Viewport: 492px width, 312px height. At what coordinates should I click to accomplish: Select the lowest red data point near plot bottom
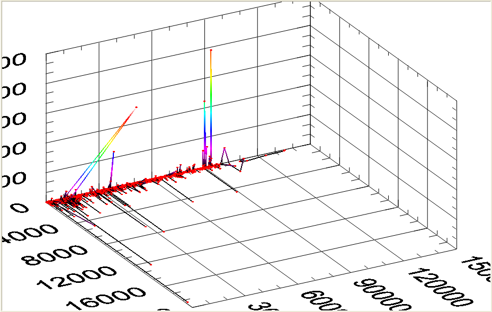pos(187,302)
